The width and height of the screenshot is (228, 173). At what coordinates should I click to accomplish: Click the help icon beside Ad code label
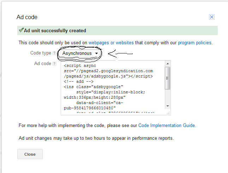(x=54, y=64)
